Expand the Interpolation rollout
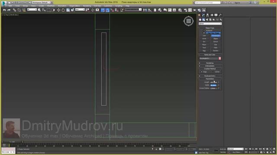Screen dimensions: 277x155 (210, 66)
